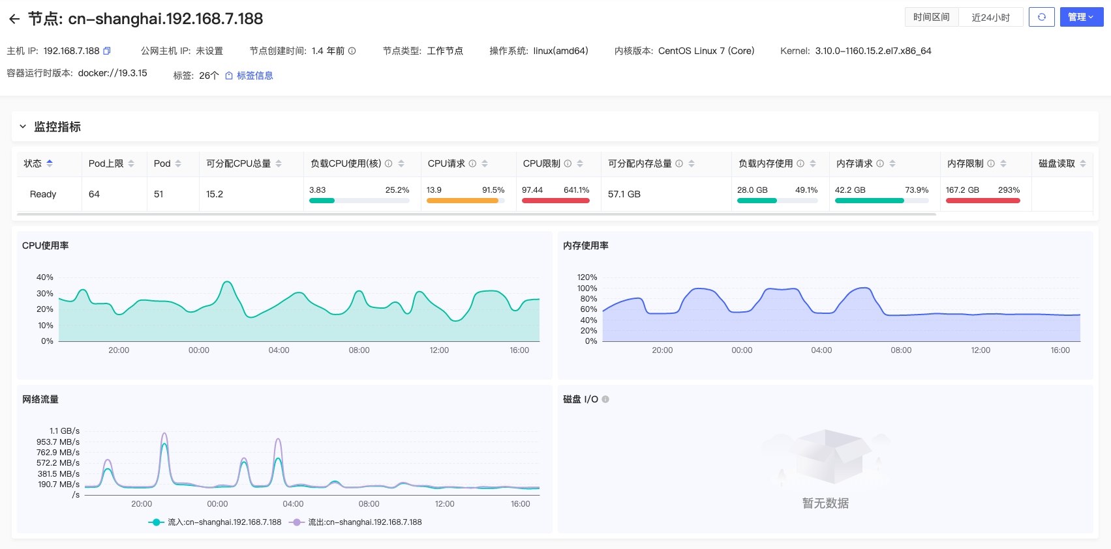The width and height of the screenshot is (1111, 549).
Task: Open the 近24小时 time range selector
Action: click(x=990, y=17)
